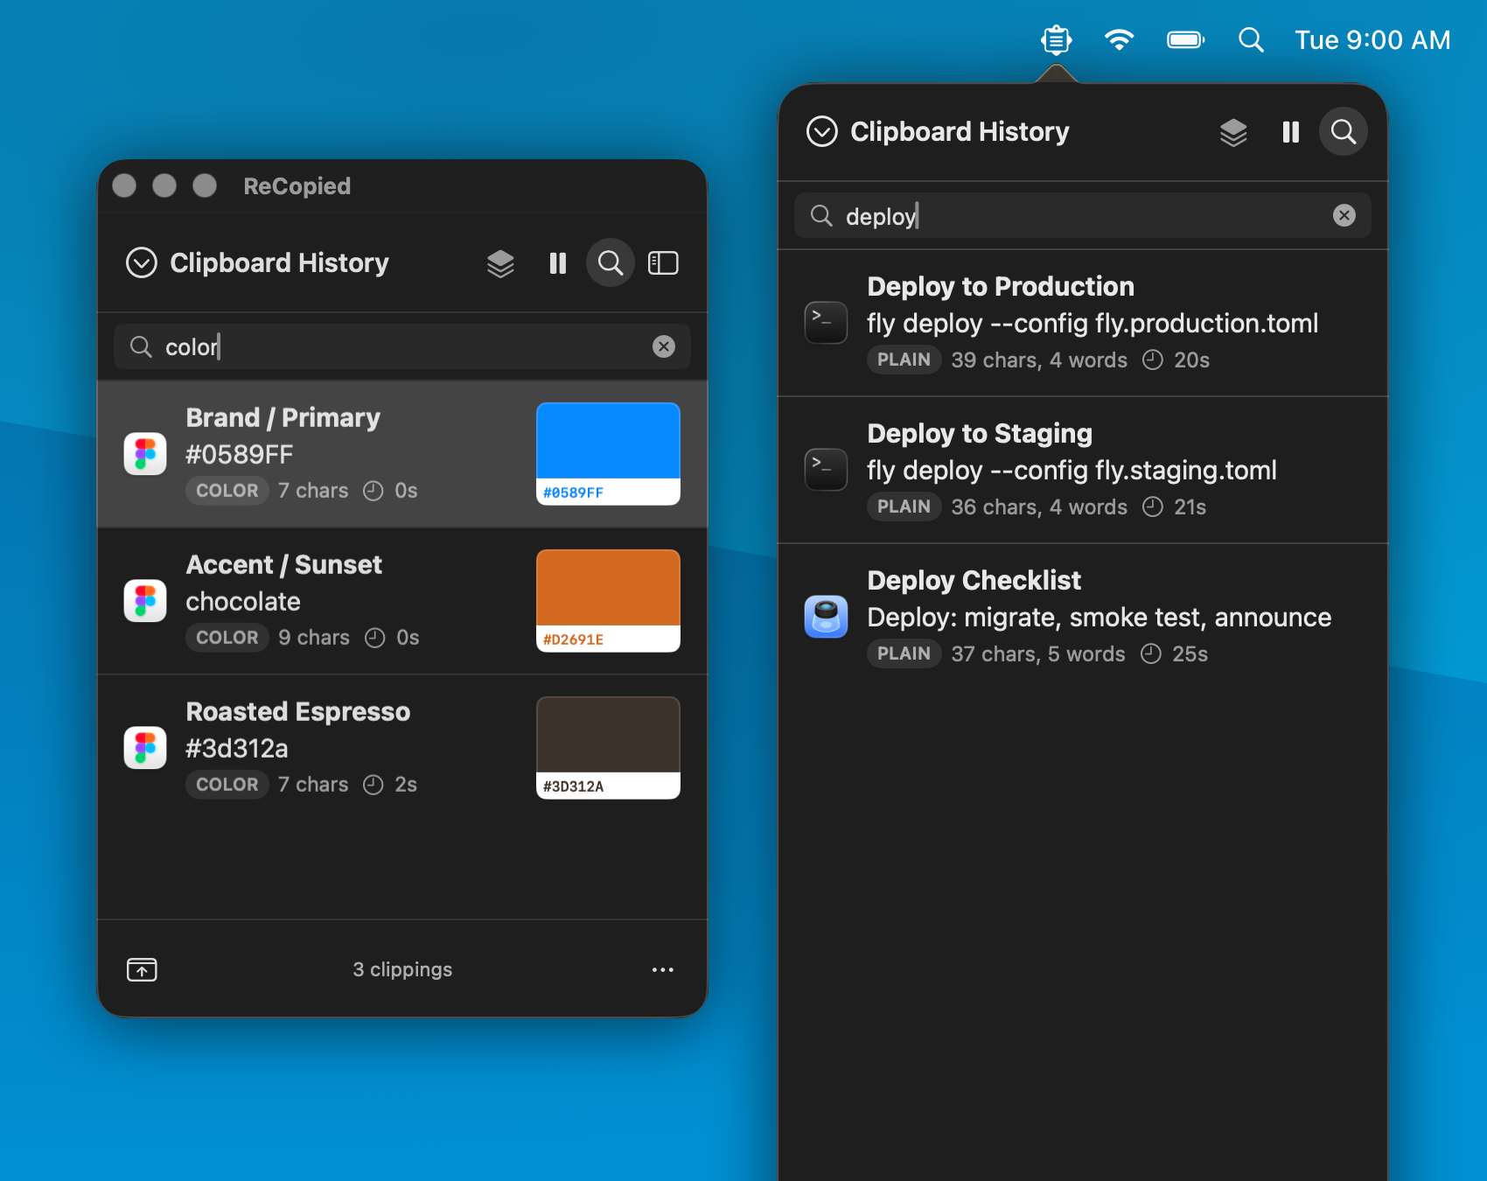Screen dimensions: 1487x1181
Task: Click the 'chocolate' clipping content text
Action: coord(243,601)
